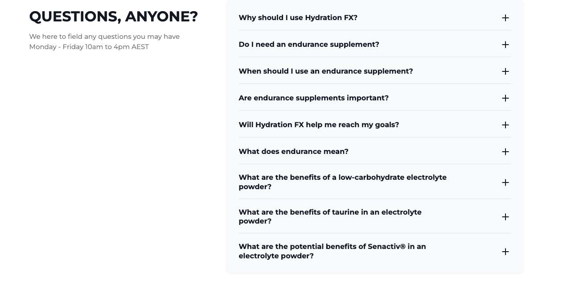Click the plus icon beside endurance supplement need question
The image size is (563, 282).
(x=505, y=45)
